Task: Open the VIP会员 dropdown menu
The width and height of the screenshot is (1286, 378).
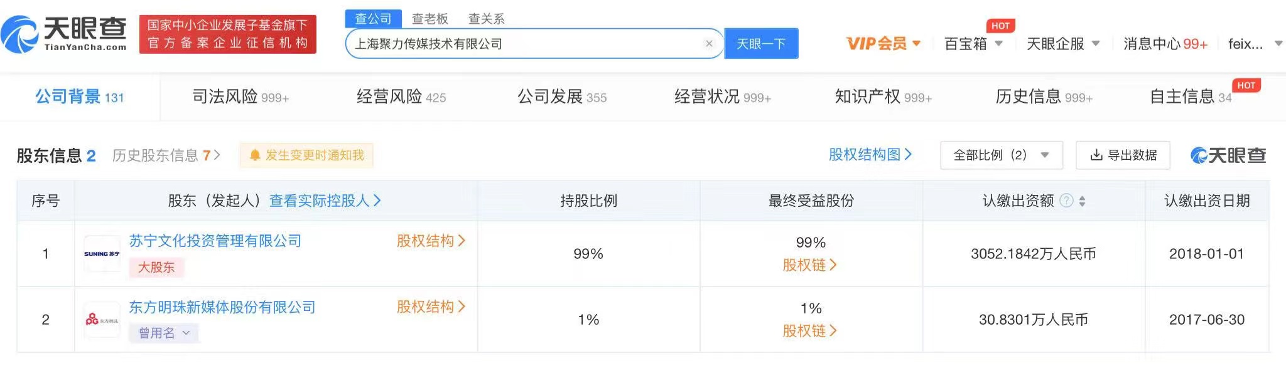Action: 883,44
